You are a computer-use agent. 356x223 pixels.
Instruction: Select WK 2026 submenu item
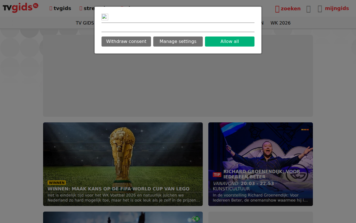pos(280,23)
